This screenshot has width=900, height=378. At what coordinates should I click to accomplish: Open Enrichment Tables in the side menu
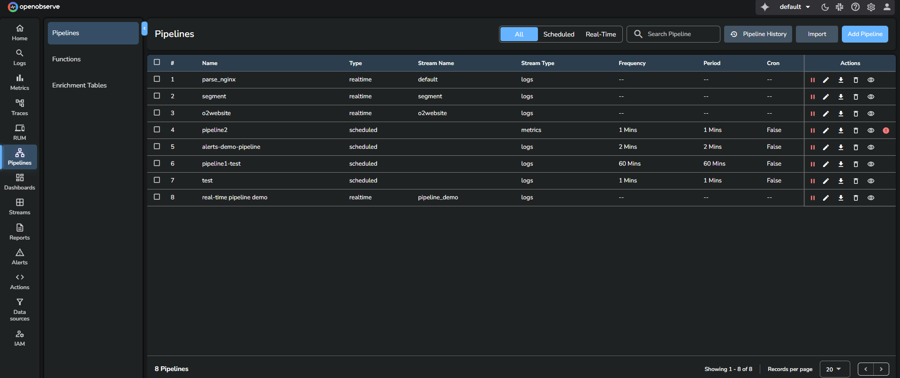pos(79,85)
